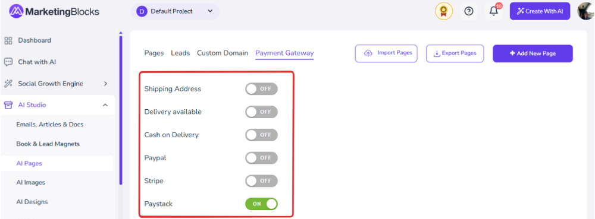This screenshot has height=219, width=595.
Task: Open the gold award badge icon
Action: (x=444, y=11)
